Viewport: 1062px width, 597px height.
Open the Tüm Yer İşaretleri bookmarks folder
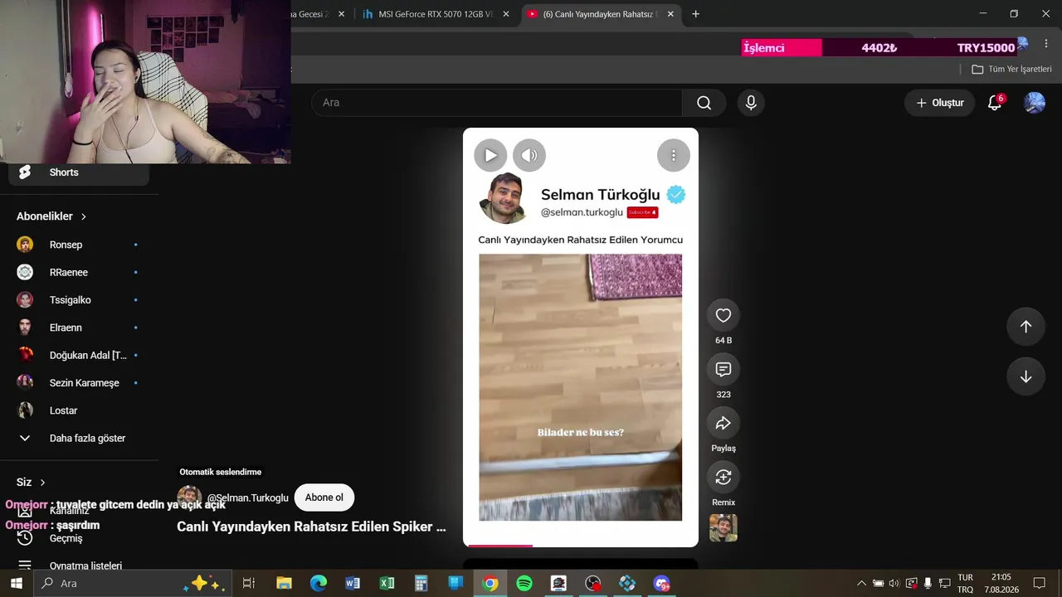click(1011, 69)
